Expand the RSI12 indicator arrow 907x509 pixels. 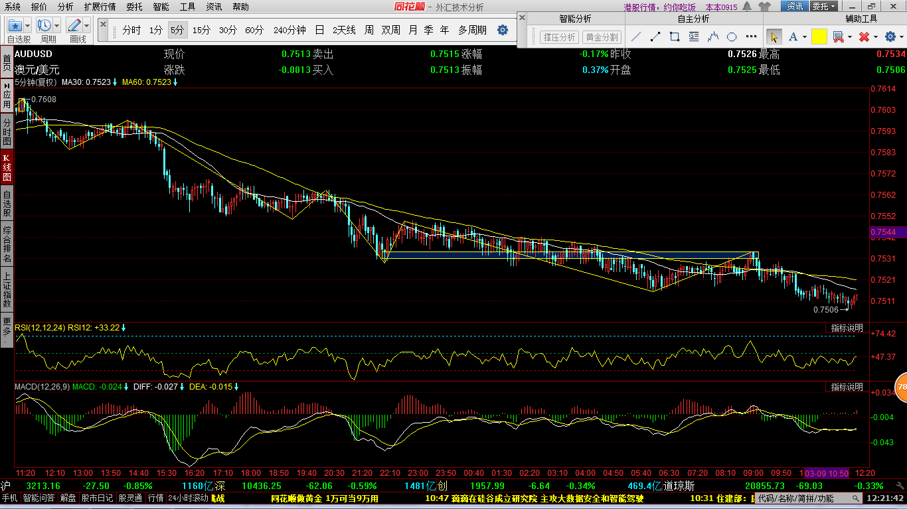(124, 327)
